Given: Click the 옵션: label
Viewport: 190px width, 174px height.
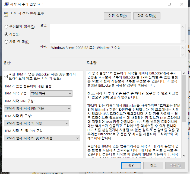Looking at the screenshot, I should 7,63.
